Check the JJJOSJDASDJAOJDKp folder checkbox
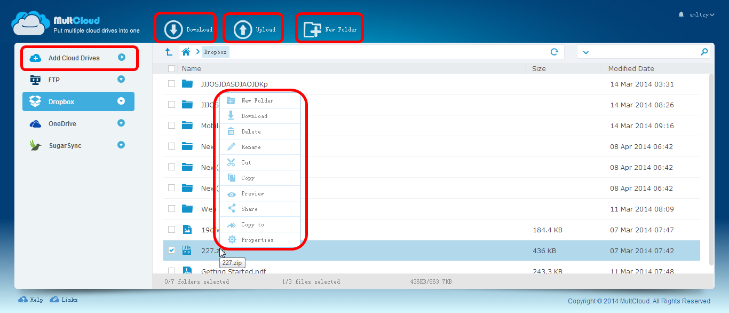The image size is (729, 313). 171,84
